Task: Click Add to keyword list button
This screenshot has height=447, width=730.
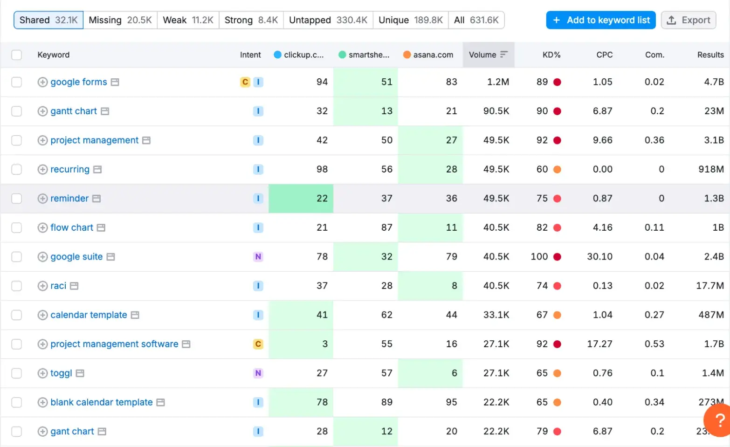Action: (x=601, y=20)
